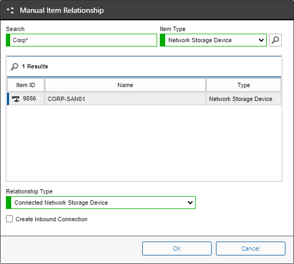
Task: Click item ID 9886 cell
Action: pos(26,99)
